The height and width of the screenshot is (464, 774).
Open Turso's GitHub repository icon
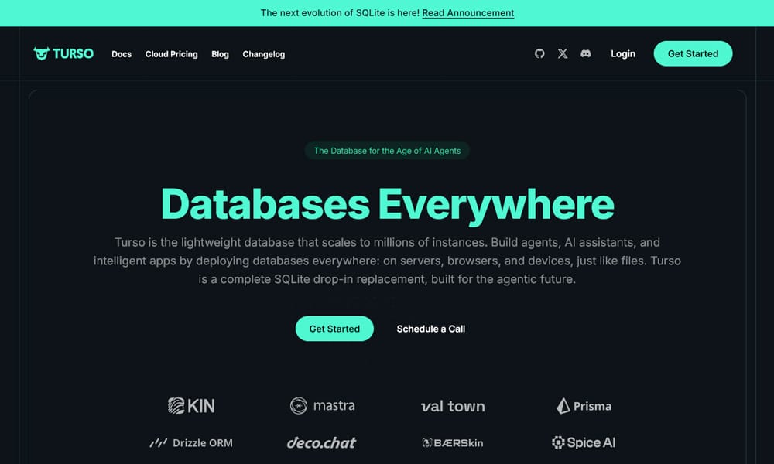coord(539,53)
